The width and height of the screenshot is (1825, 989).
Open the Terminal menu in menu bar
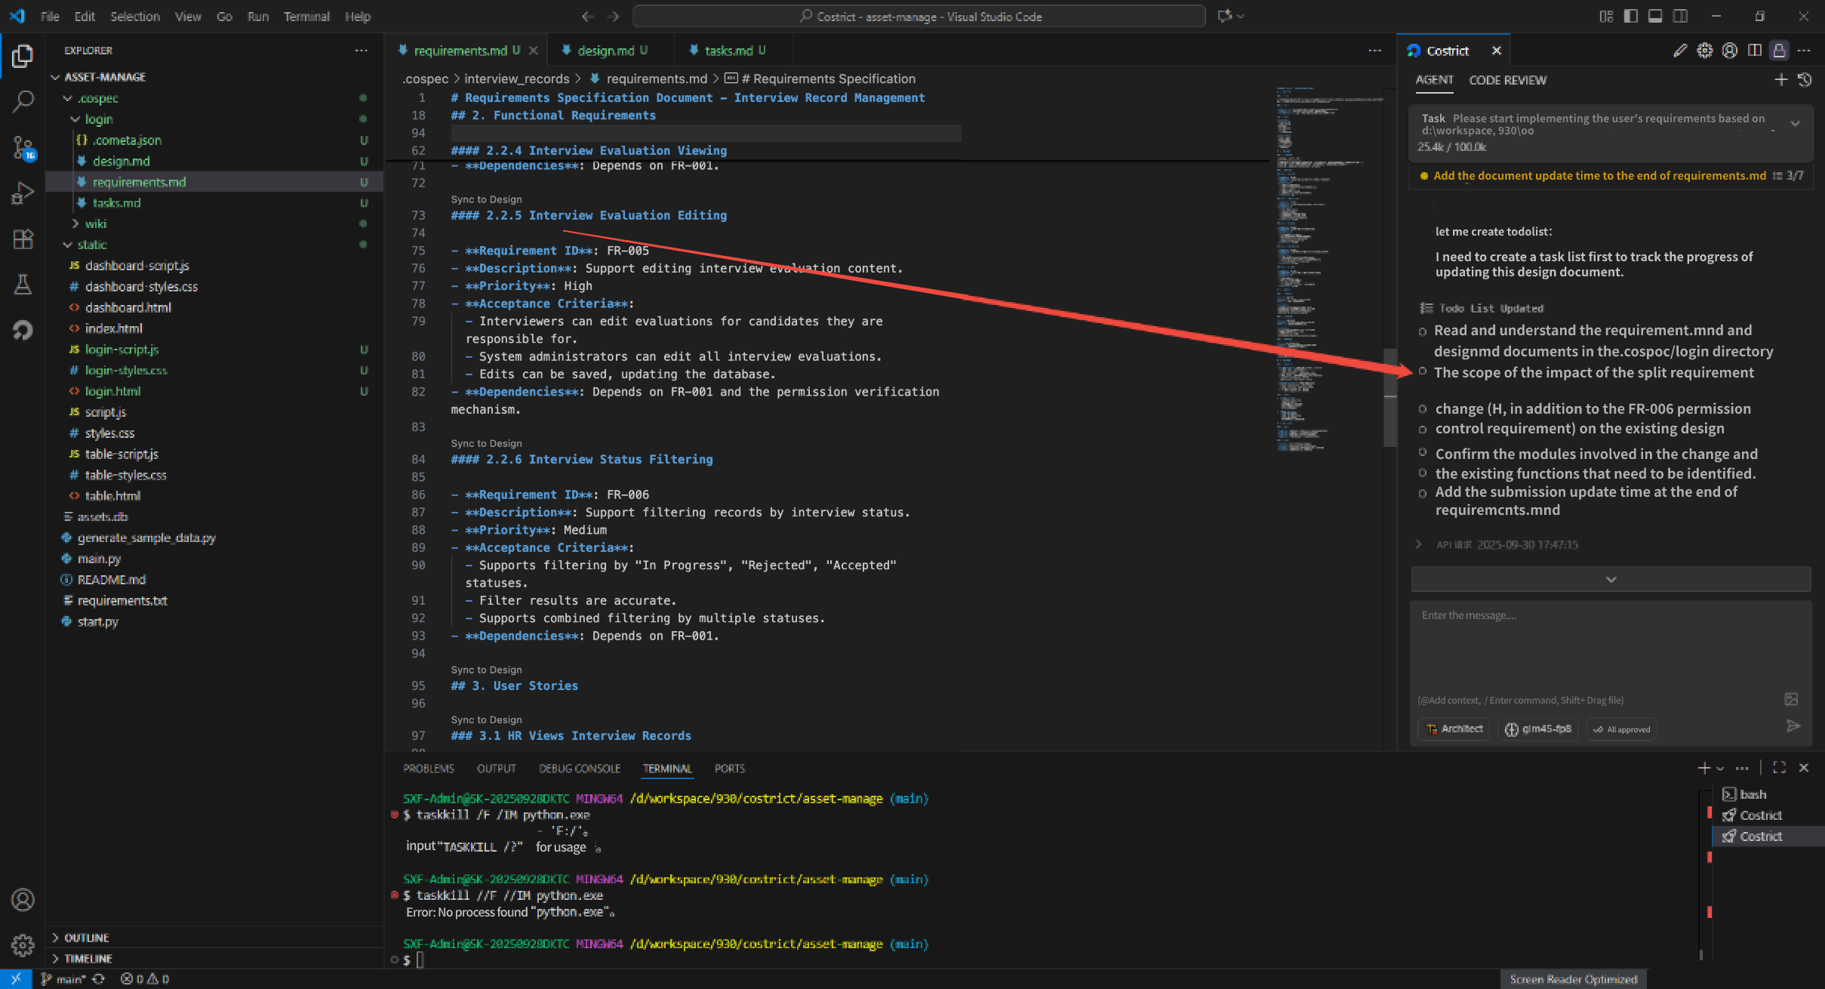pyautogui.click(x=306, y=16)
